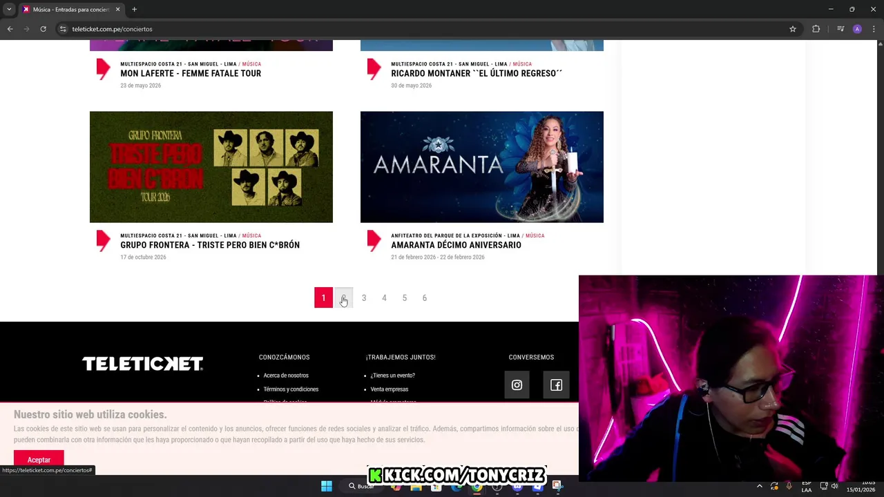Screen dimensions: 884x497
Task: Expand the tab search dropdown
Action: click(x=9, y=10)
